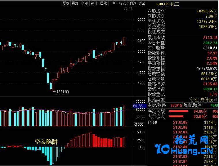Click 今日开盘 value 2062.78
Image resolution: width=219 pixels, height=166 pixels.
click(210, 43)
